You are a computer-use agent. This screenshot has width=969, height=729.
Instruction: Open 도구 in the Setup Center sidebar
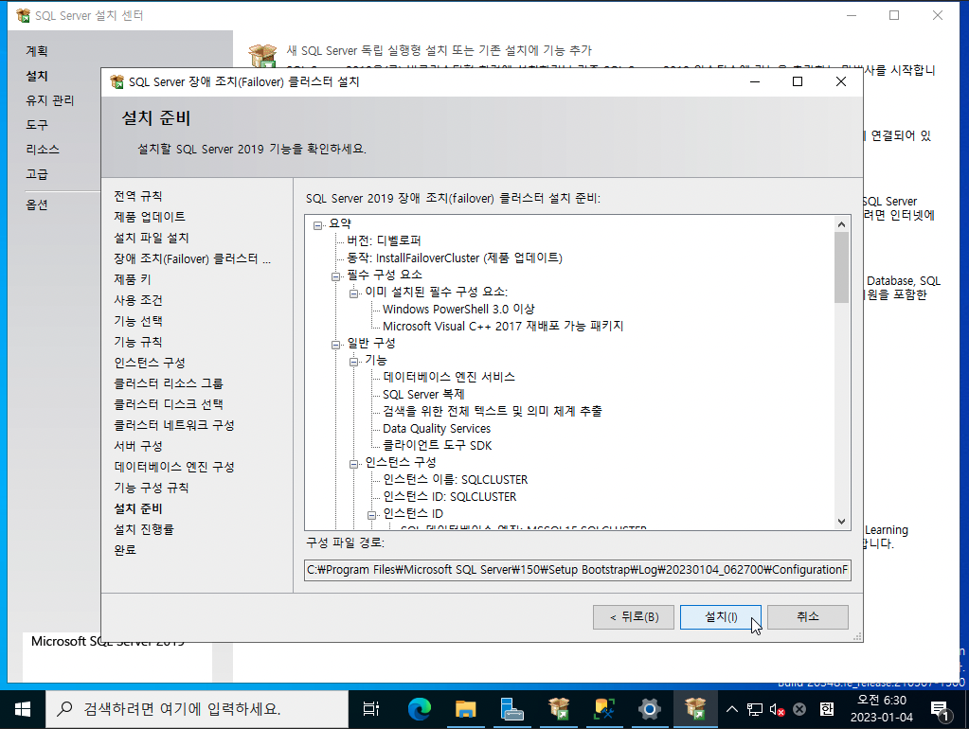(36, 125)
